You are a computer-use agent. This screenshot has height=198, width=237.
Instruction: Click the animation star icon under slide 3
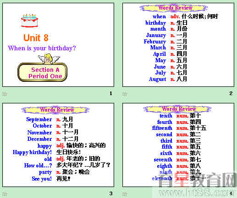pyautogui.click(x=5, y=194)
